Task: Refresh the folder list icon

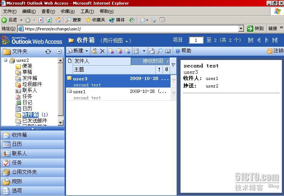Action: click(x=48, y=52)
